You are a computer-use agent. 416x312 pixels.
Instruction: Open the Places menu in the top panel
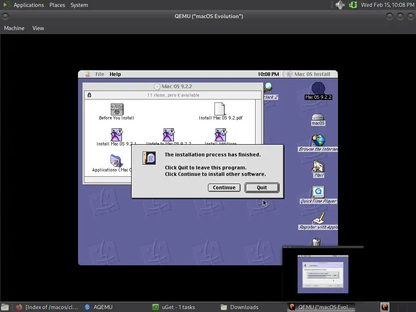point(57,5)
